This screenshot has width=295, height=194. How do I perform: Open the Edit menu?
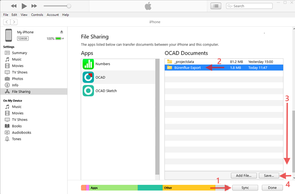(x=14, y=15)
